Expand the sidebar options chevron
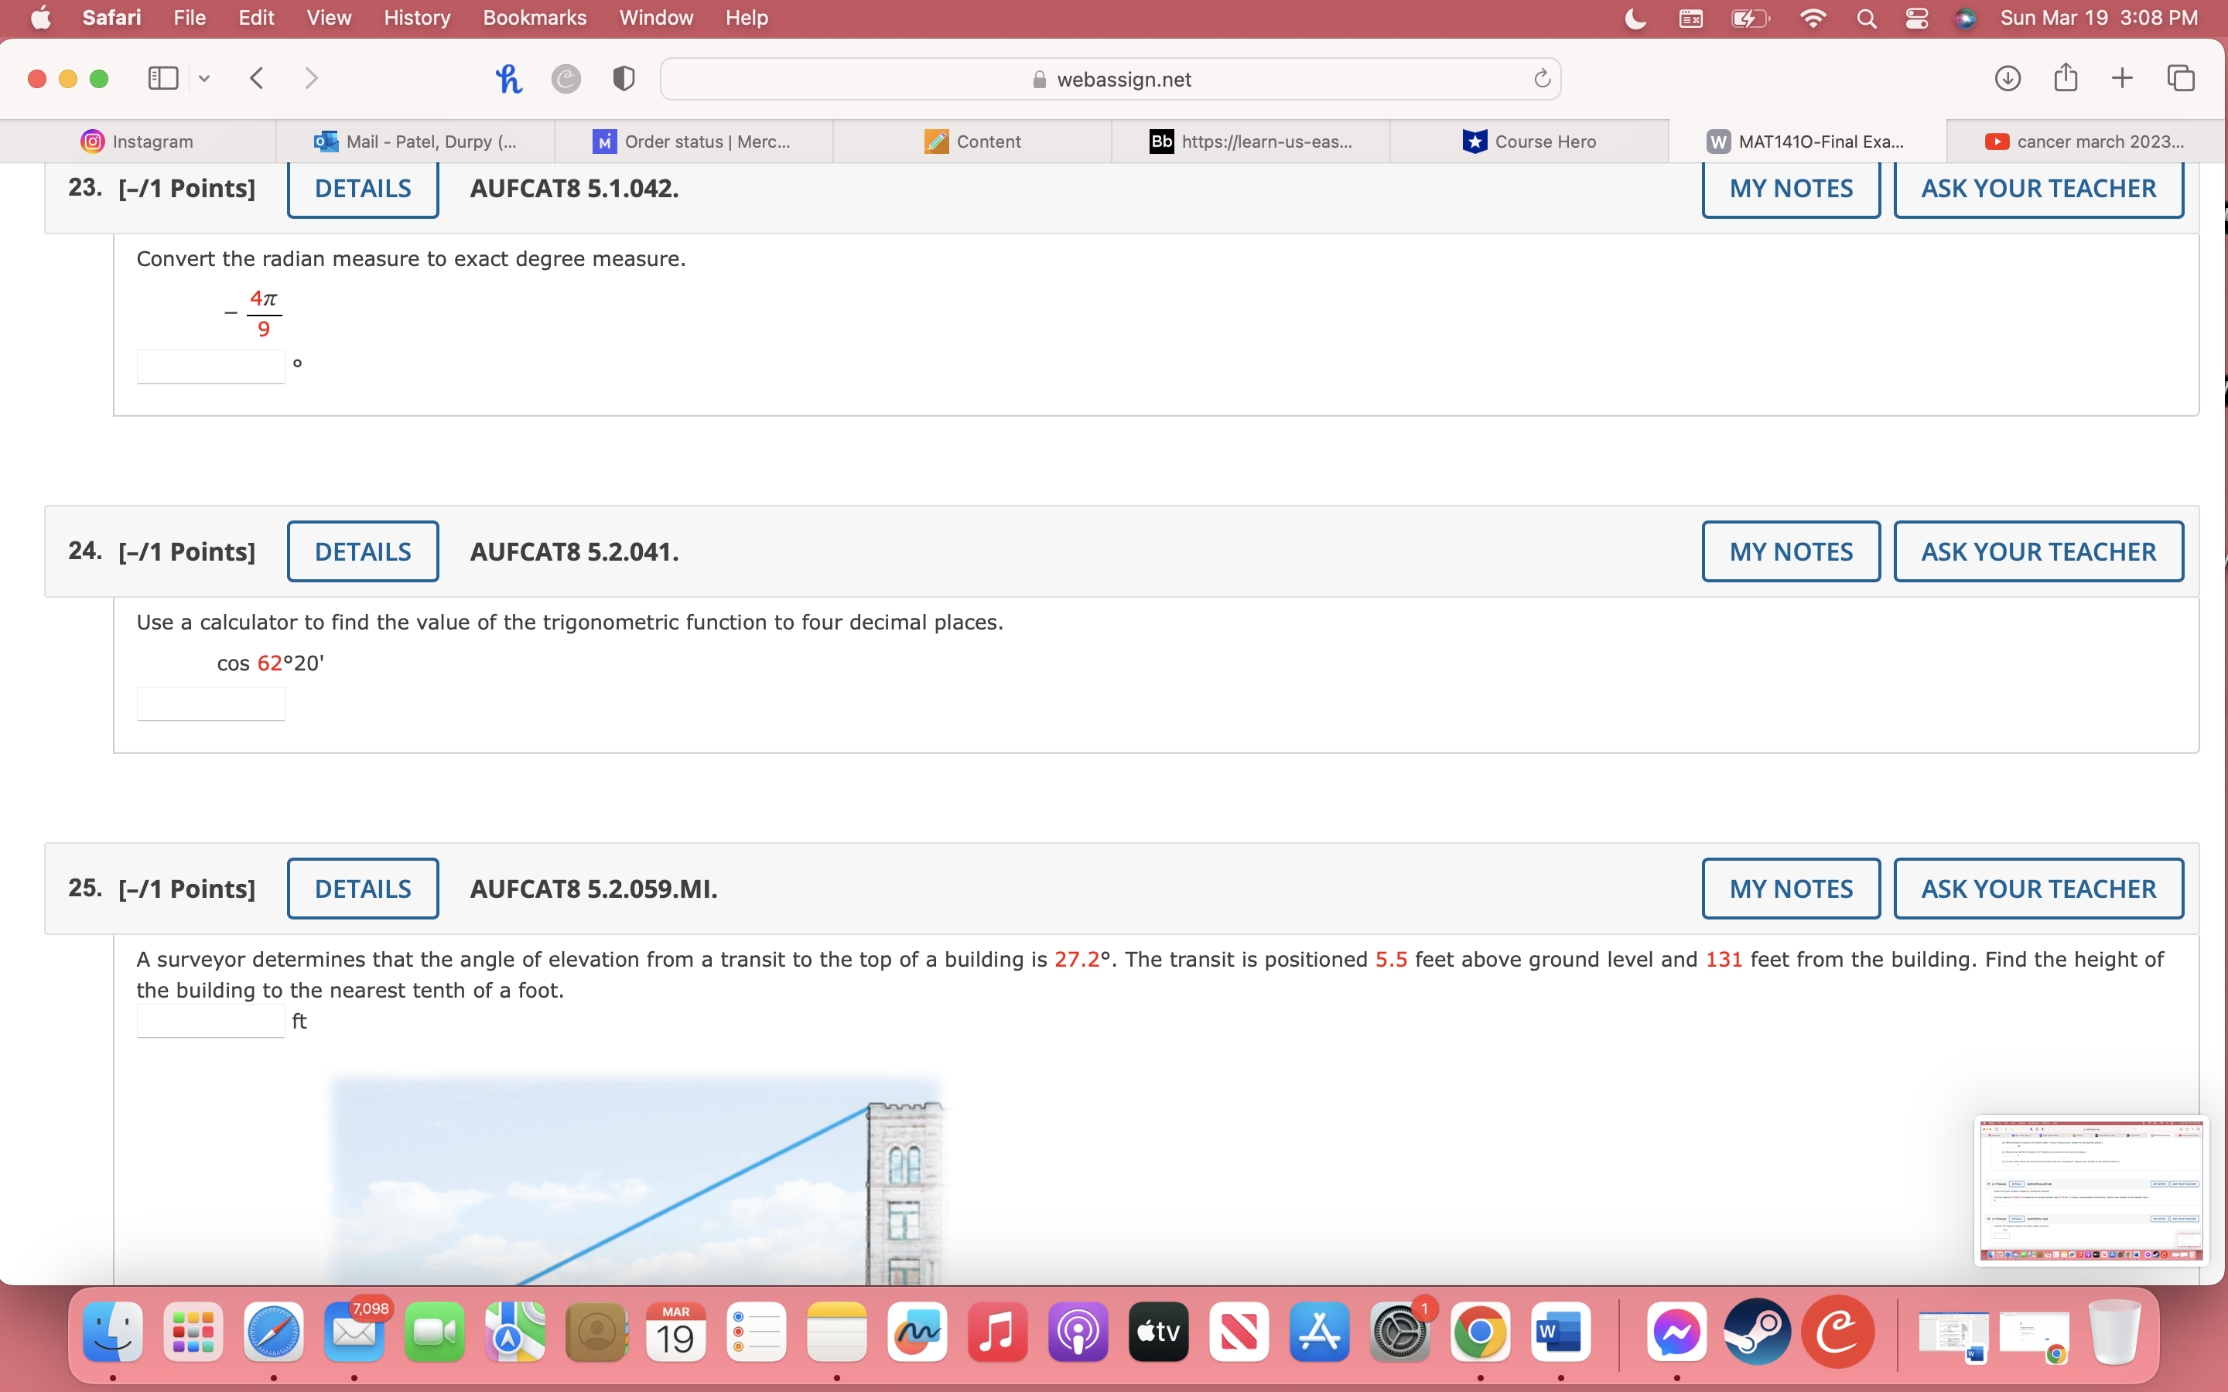Image resolution: width=2228 pixels, height=1392 pixels. tap(203, 78)
